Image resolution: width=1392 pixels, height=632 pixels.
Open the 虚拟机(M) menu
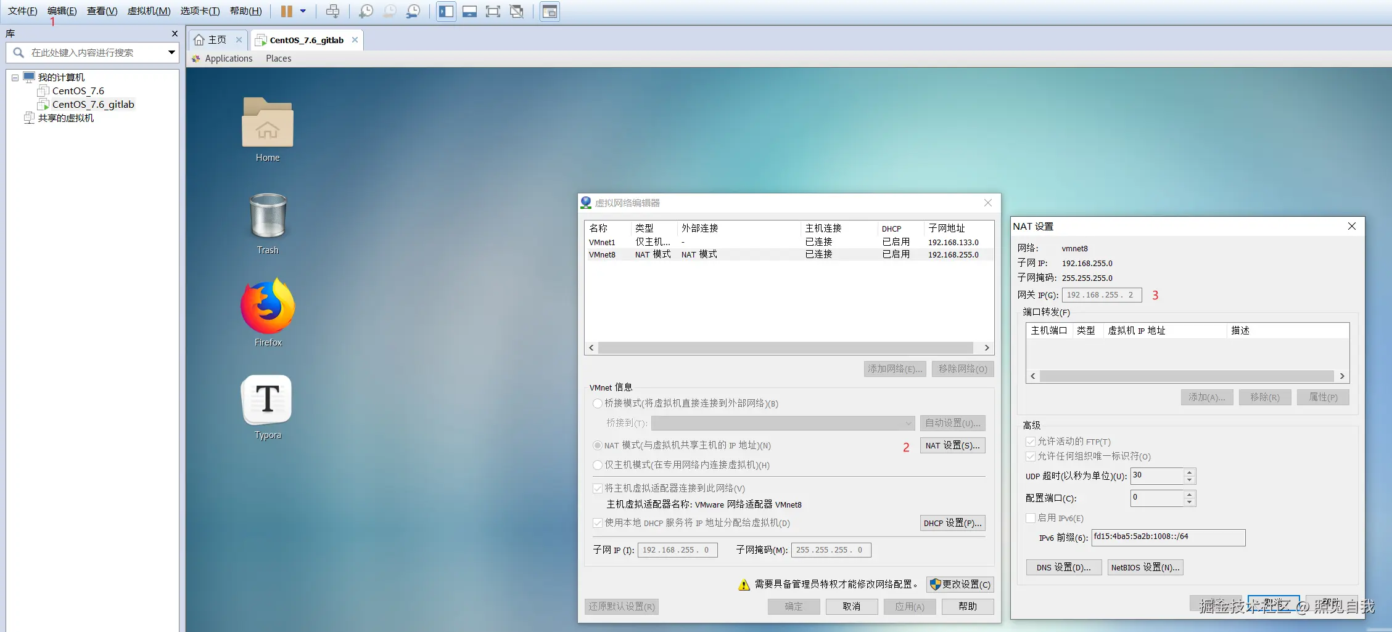(149, 11)
